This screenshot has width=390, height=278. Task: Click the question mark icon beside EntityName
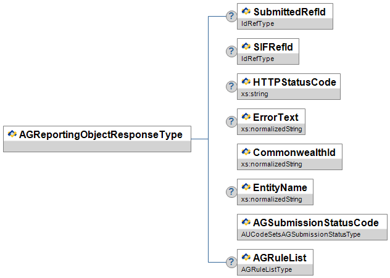[x=231, y=192]
